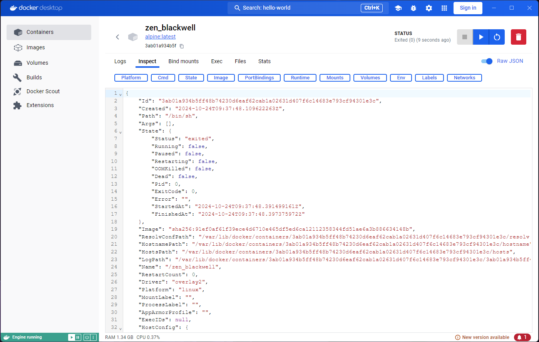The image size is (539, 342).
Task: Toggle the Raw JSON switch
Action: [x=487, y=61]
